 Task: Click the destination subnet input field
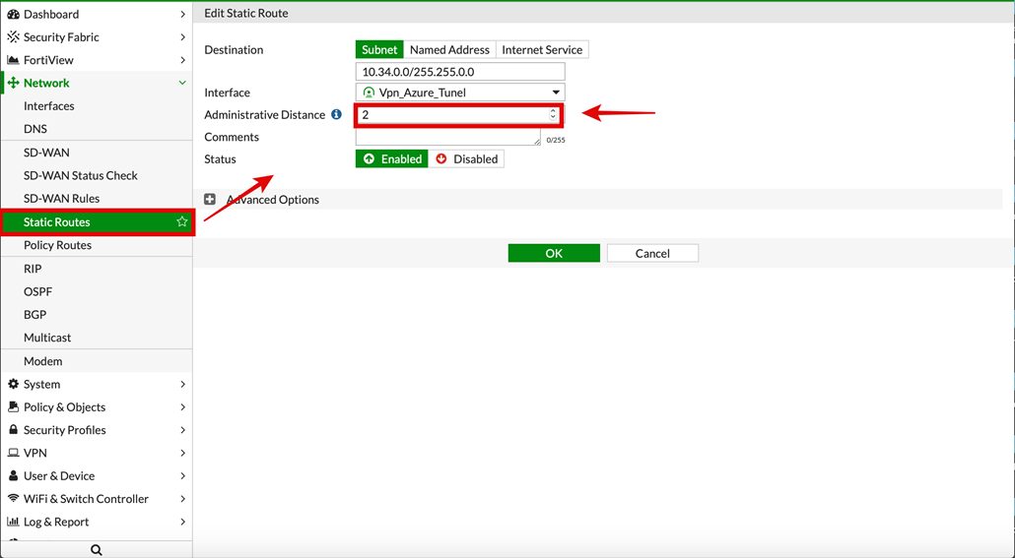click(460, 72)
